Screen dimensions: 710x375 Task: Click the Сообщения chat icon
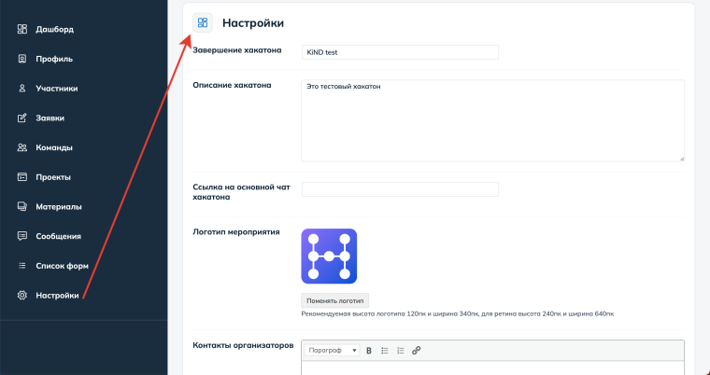[x=22, y=236]
